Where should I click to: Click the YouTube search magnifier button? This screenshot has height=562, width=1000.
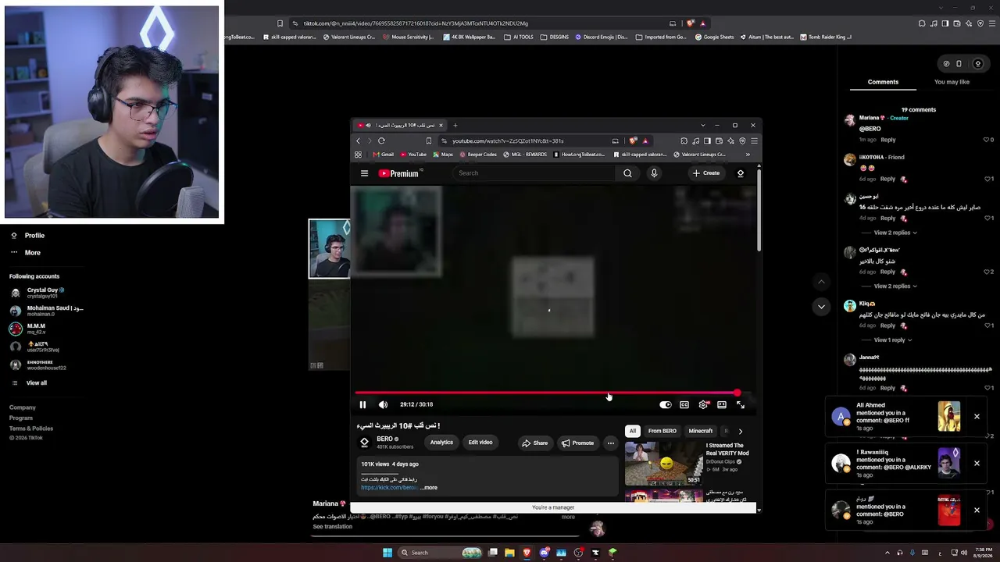coord(627,173)
